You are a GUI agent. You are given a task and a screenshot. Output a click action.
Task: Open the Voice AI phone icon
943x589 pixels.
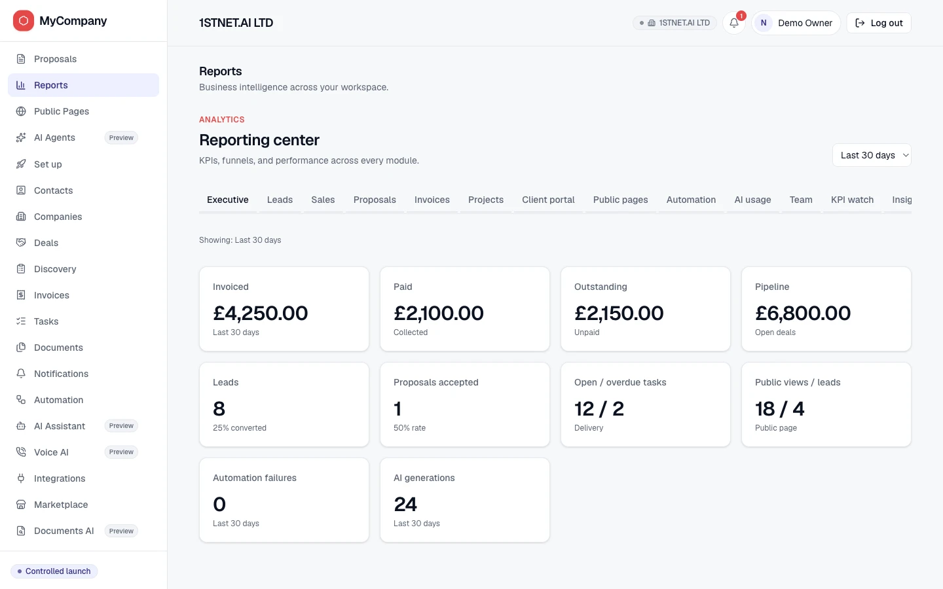(x=21, y=452)
